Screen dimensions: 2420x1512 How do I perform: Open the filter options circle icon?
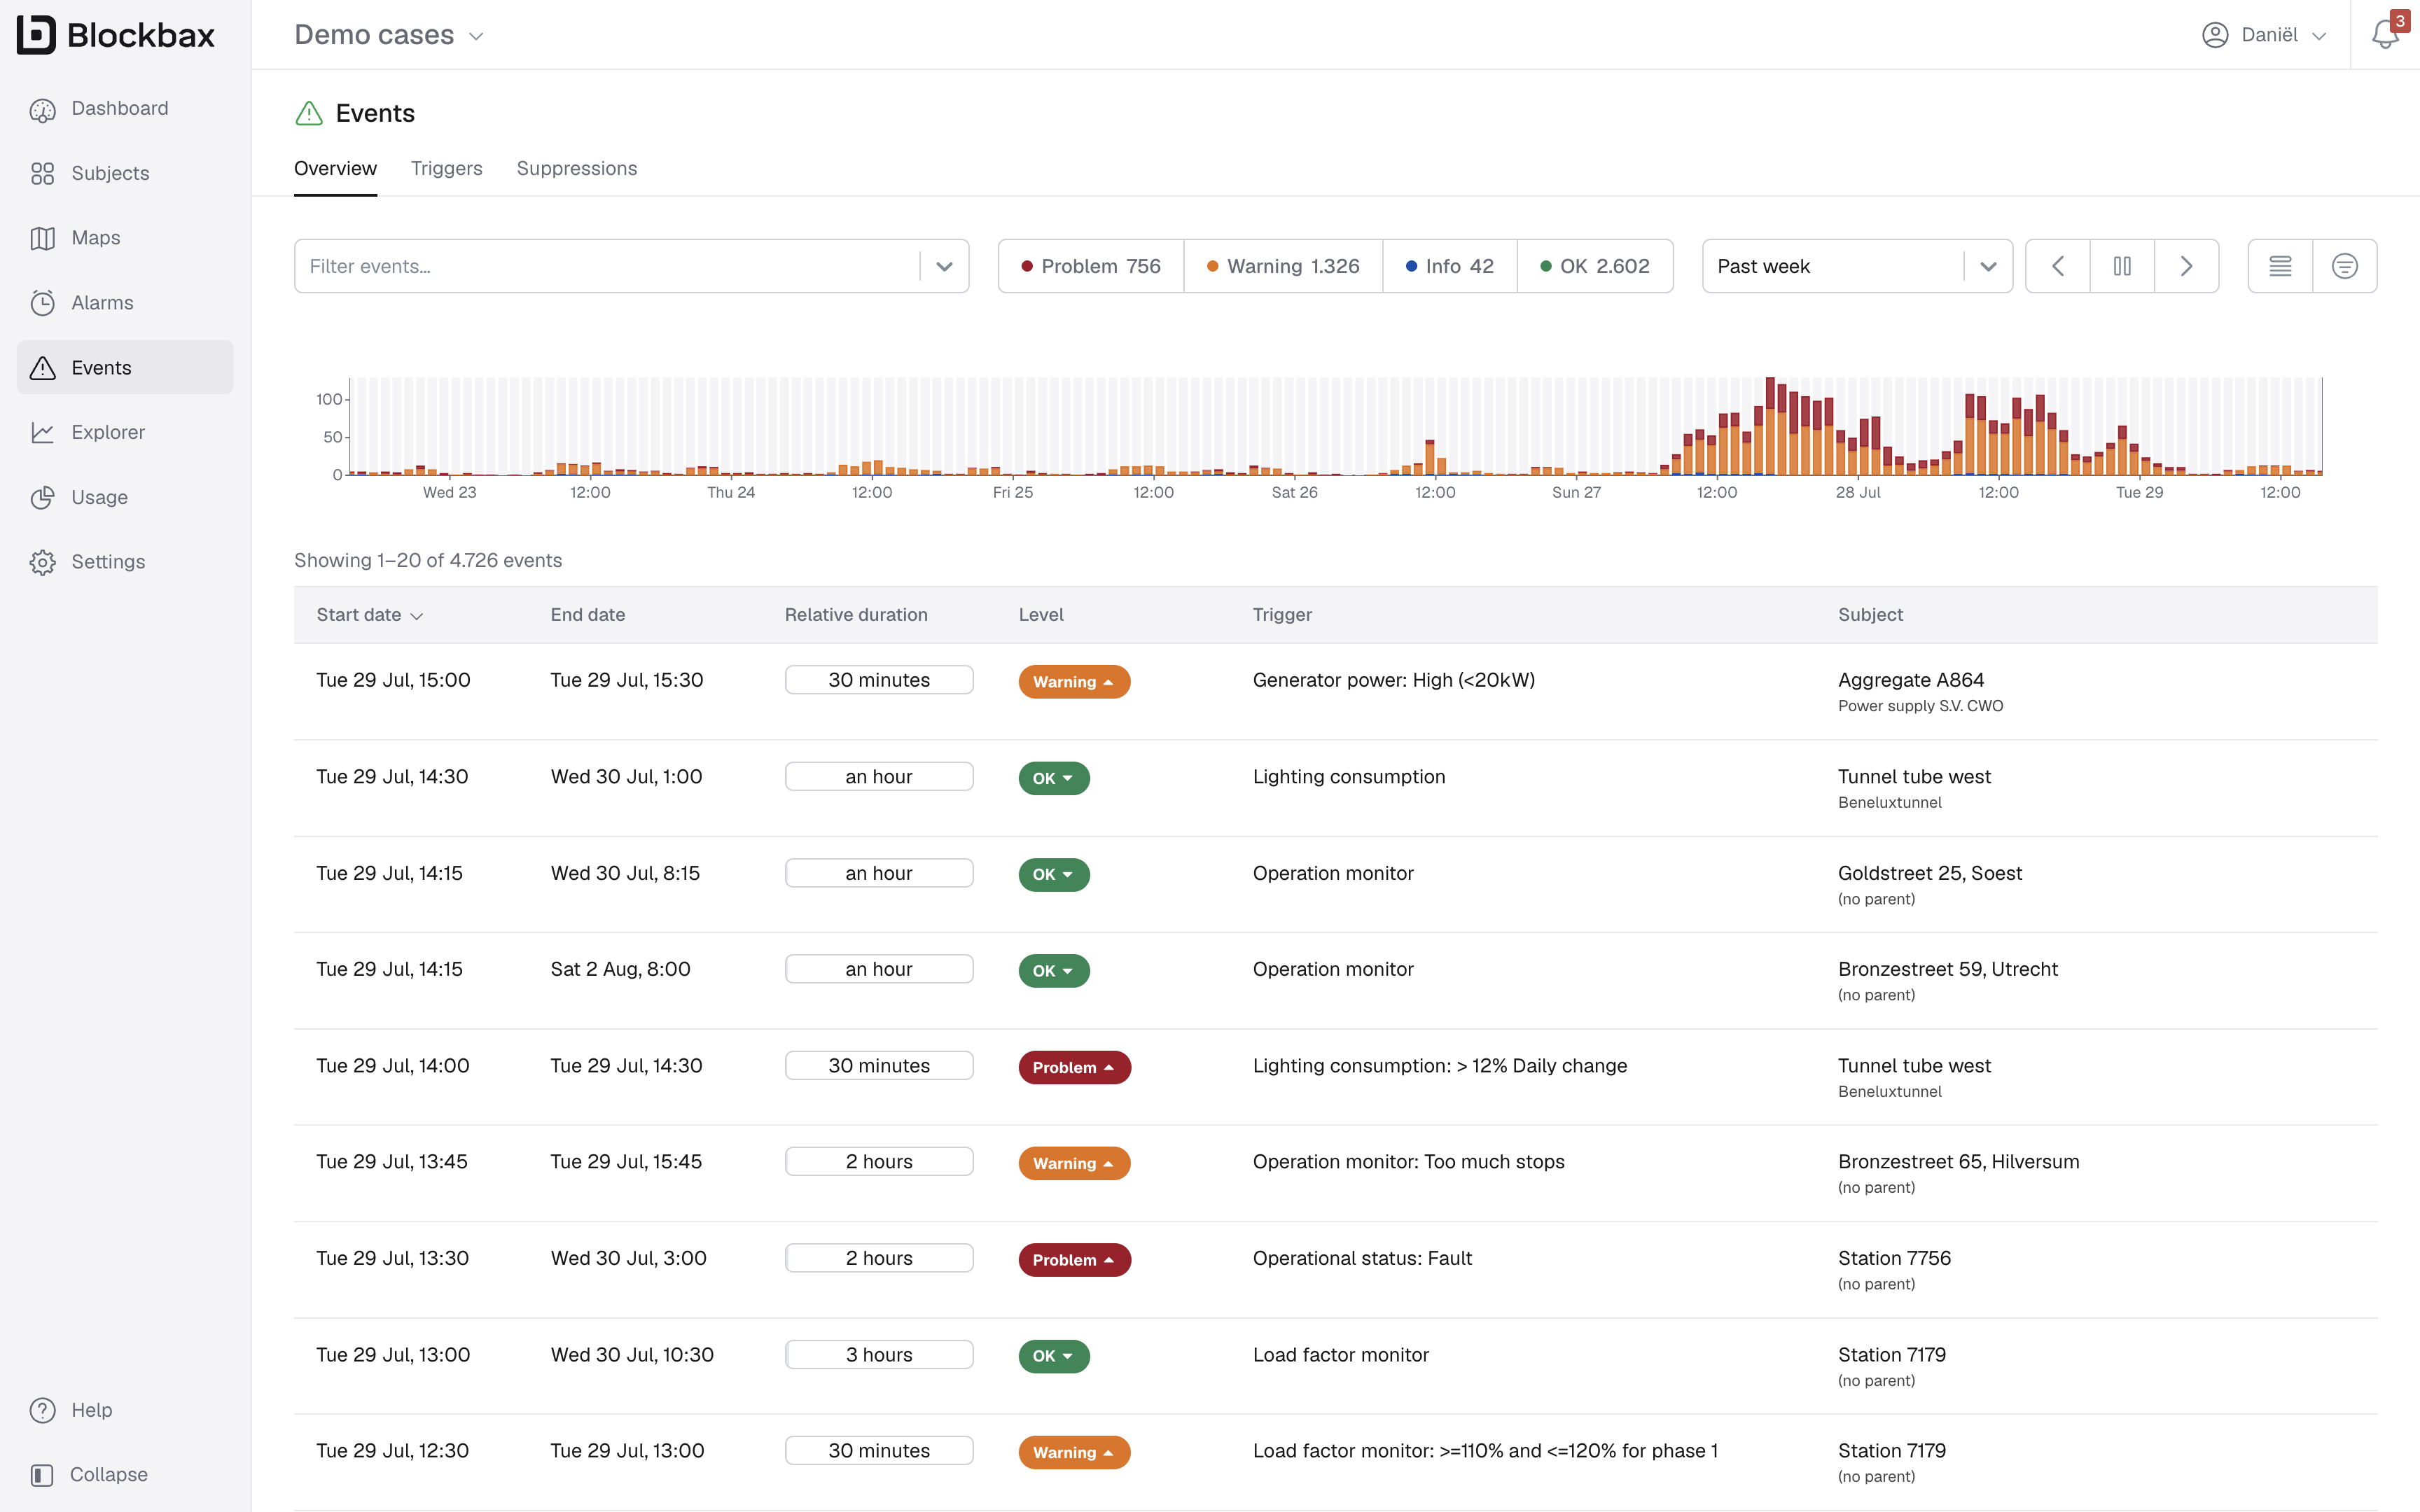(2344, 266)
